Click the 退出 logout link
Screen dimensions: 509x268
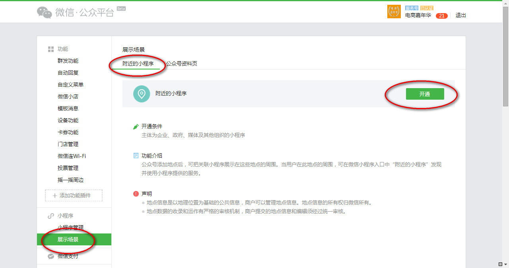(x=461, y=15)
